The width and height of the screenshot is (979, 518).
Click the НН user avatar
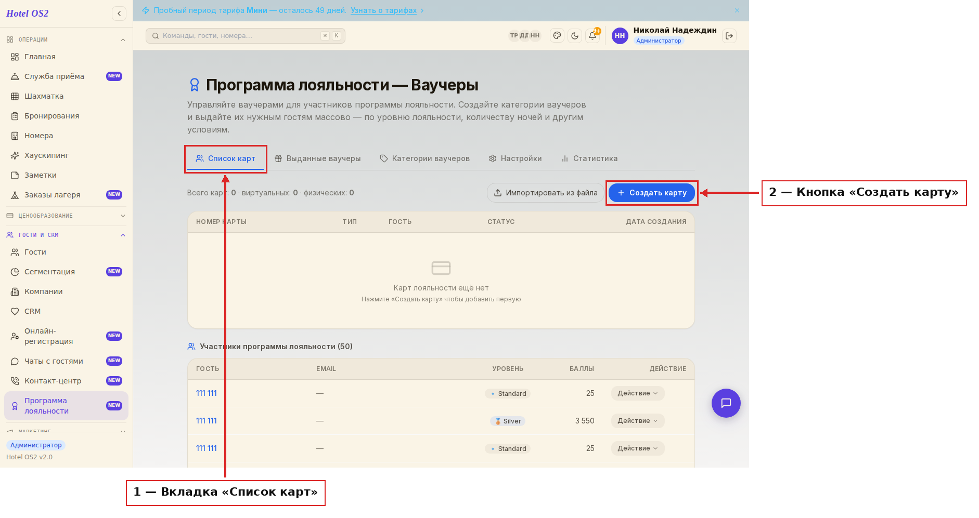[620, 36]
